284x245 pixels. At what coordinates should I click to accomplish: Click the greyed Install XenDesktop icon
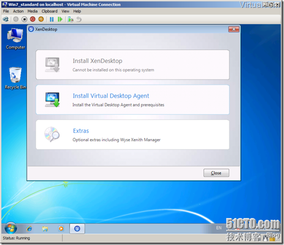(x=53, y=65)
